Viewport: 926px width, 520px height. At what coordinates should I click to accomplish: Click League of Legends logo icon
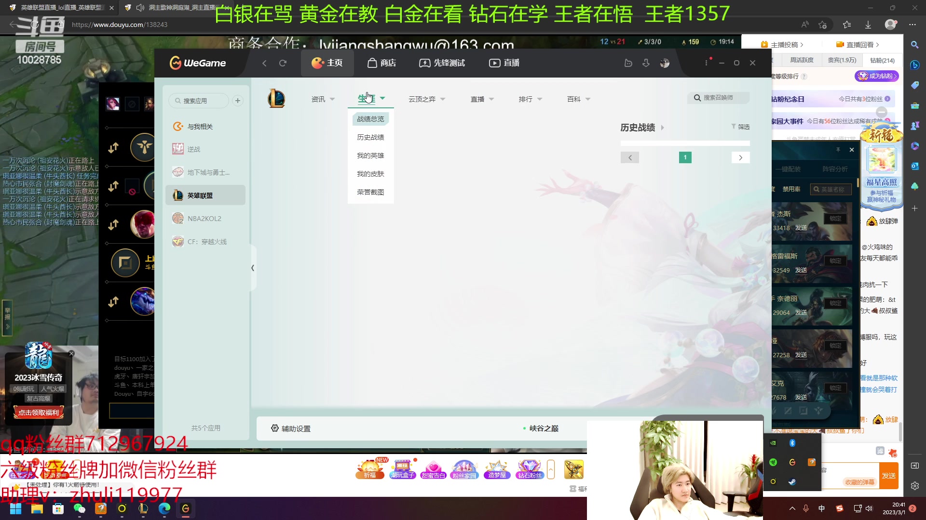[x=276, y=99]
